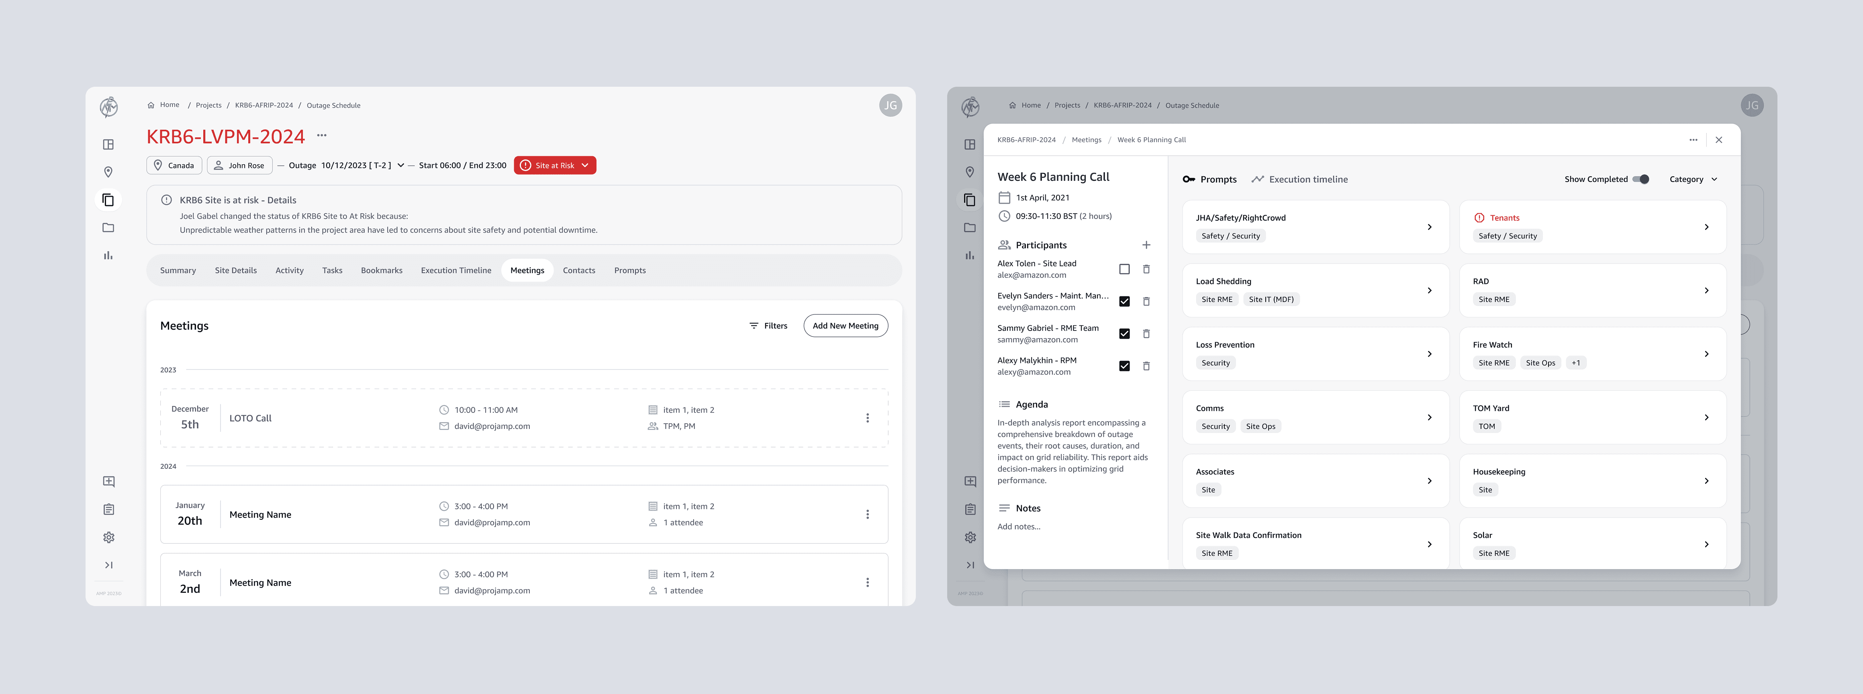
Task: Click the Projects breadcrumb link
Action: 208,106
